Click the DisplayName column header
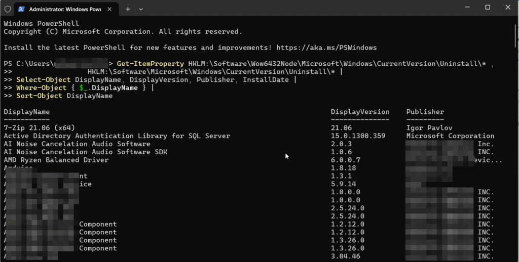The width and height of the screenshot is (519, 262). coord(27,112)
